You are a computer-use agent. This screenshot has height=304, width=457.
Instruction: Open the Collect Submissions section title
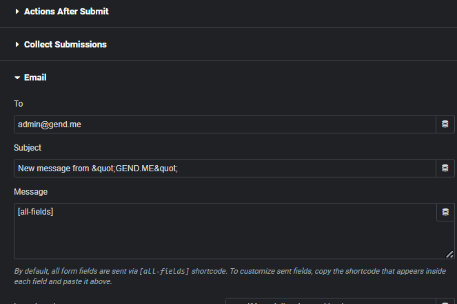65,45
